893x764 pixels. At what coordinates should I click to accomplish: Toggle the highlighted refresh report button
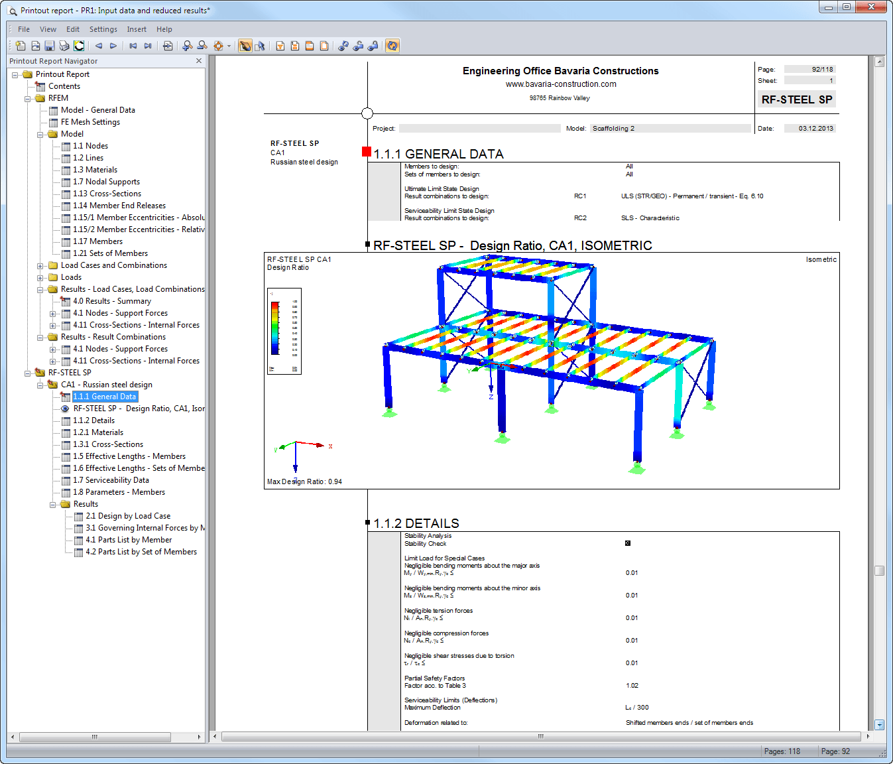[x=392, y=46]
